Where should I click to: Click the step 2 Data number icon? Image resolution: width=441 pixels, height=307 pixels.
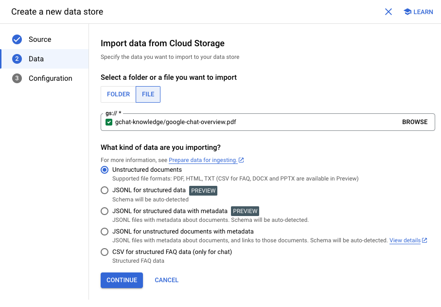[x=17, y=59]
